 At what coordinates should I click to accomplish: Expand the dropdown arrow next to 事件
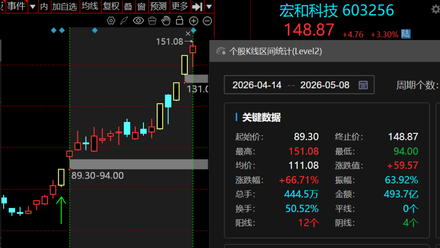33,7
